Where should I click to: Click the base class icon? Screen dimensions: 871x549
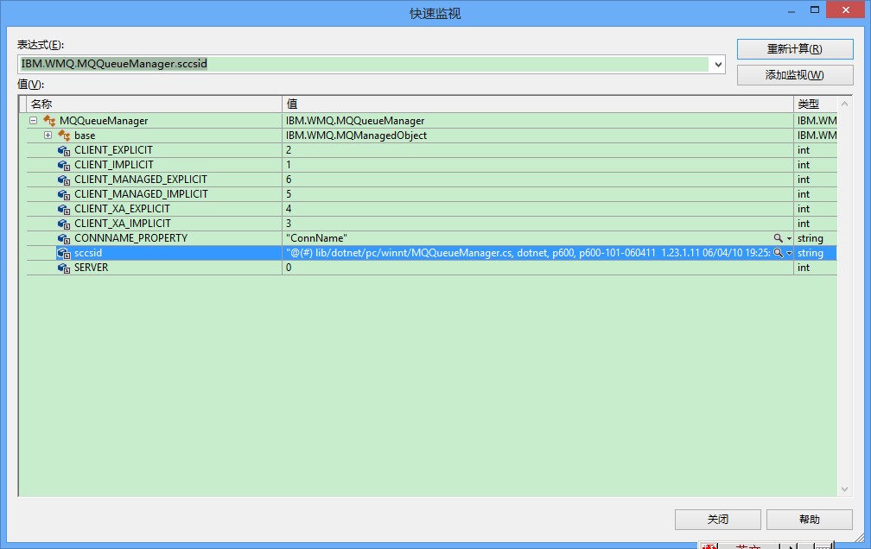point(64,136)
